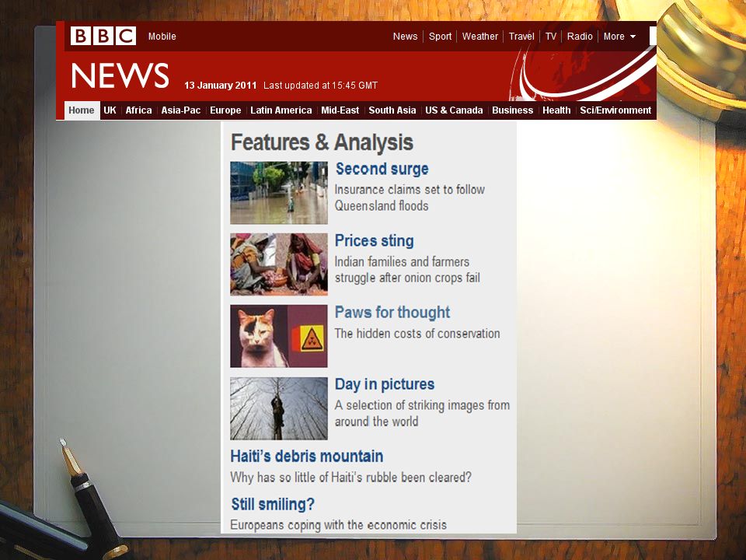The image size is (746, 560).
Task: Open the Still smiling? article
Action: point(273,504)
